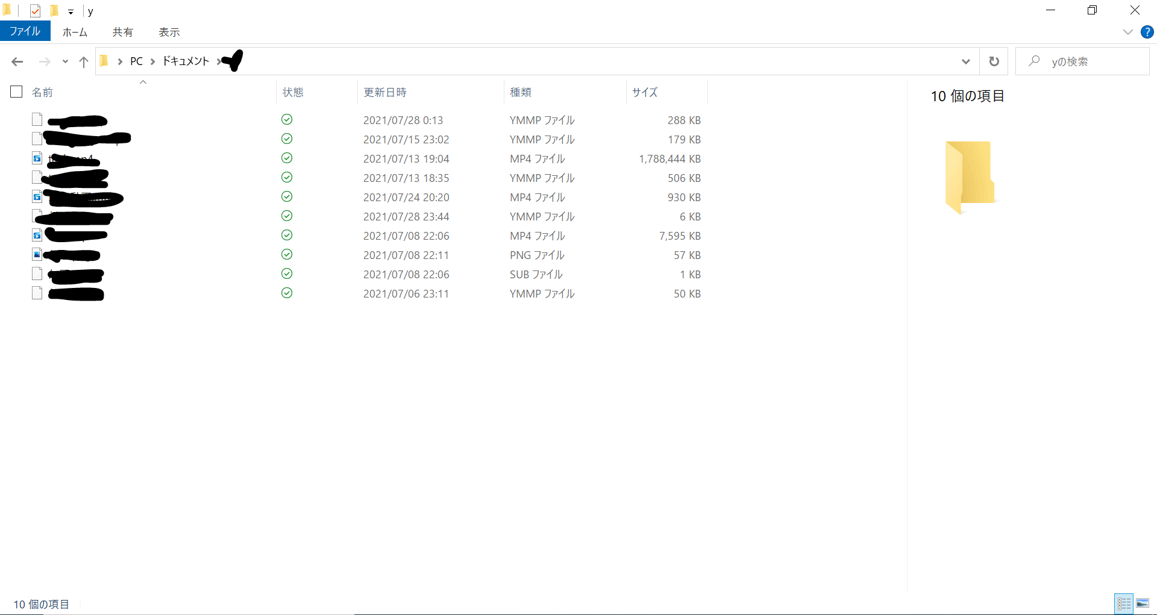The width and height of the screenshot is (1157, 615).
Task: Open the 表示 ribbon tab
Action: click(x=169, y=32)
